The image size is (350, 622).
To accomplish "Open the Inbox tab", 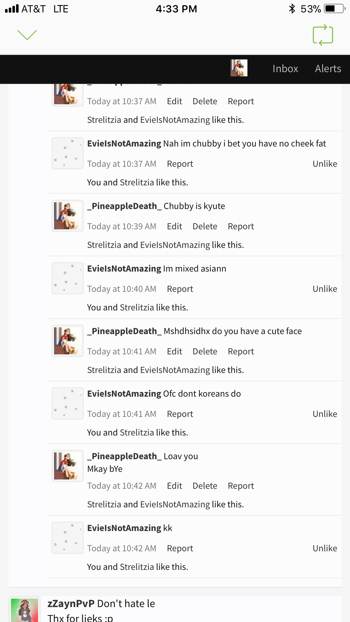I will 285,69.
